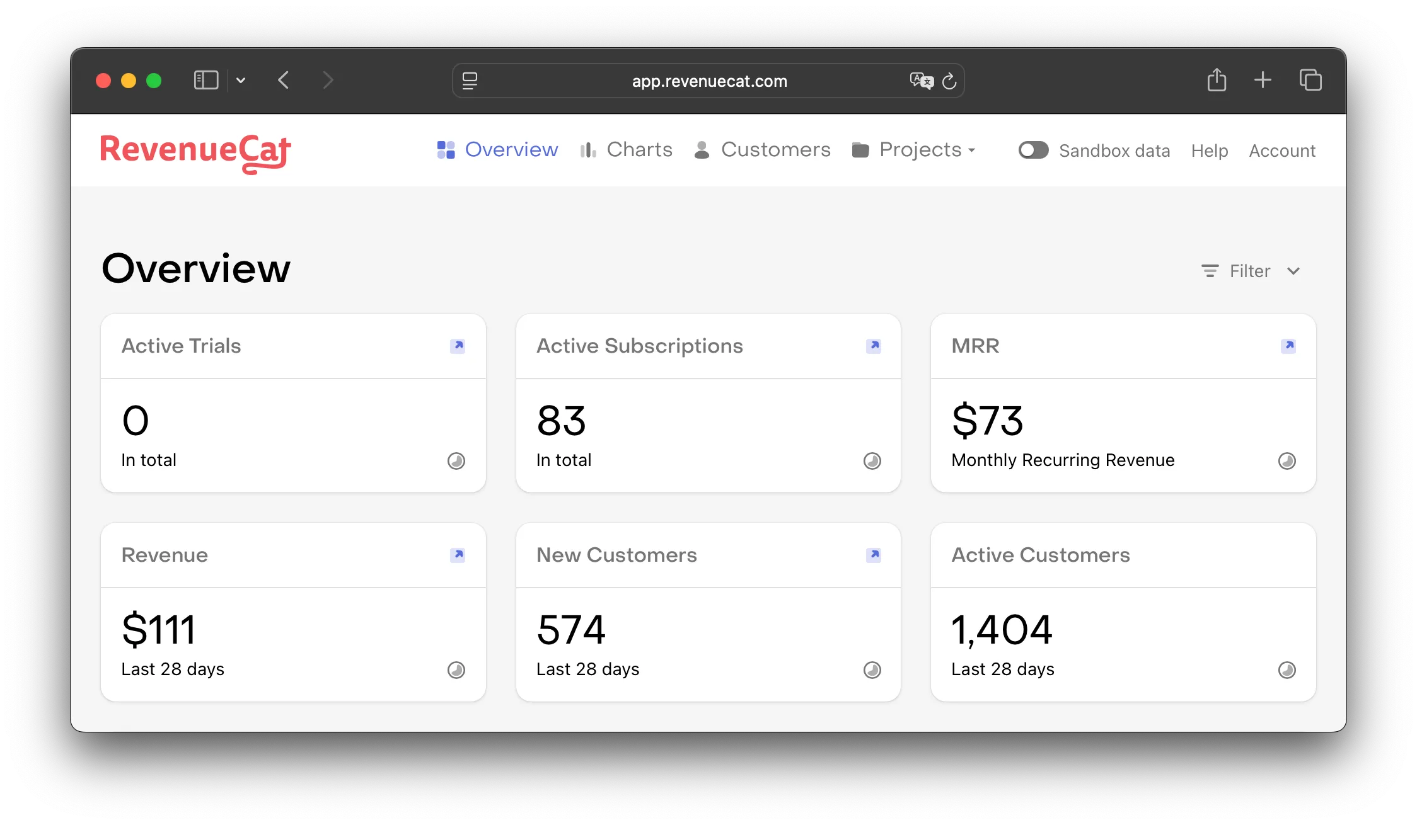1417x825 pixels.
Task: Click the Filter label text
Action: [1250, 271]
